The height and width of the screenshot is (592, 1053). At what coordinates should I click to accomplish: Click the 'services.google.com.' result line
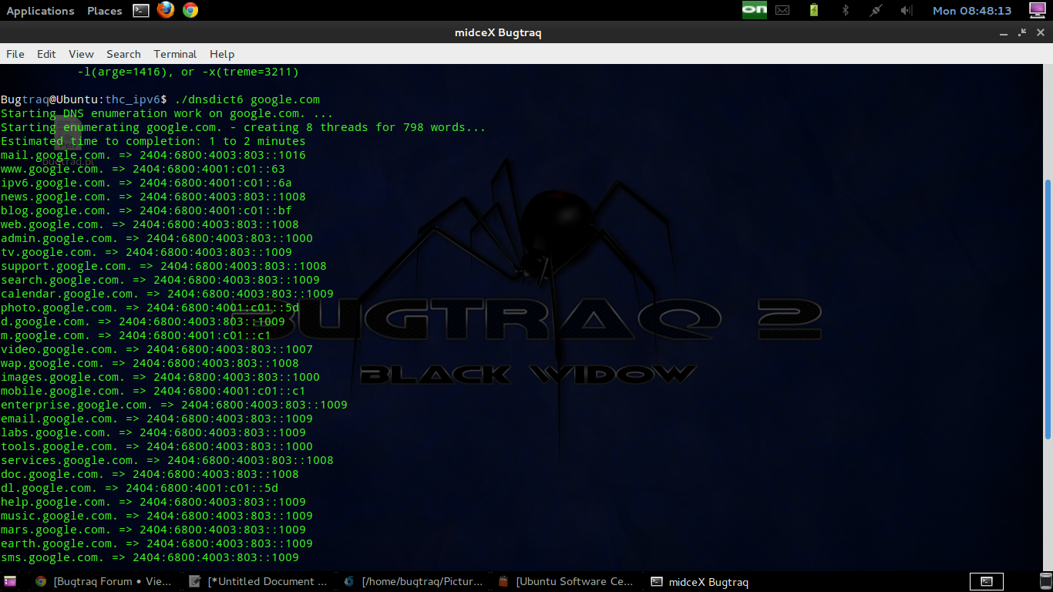(x=167, y=460)
